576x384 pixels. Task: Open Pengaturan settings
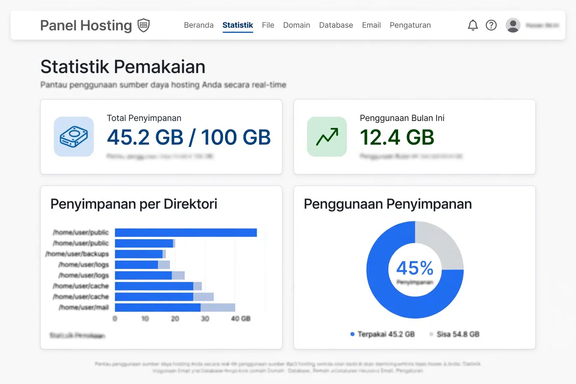tap(410, 25)
